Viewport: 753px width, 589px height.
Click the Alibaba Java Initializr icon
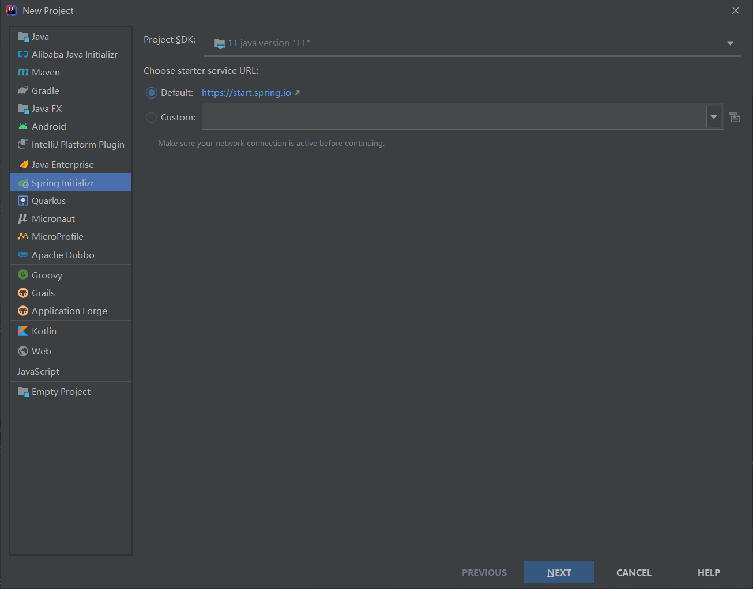click(23, 55)
